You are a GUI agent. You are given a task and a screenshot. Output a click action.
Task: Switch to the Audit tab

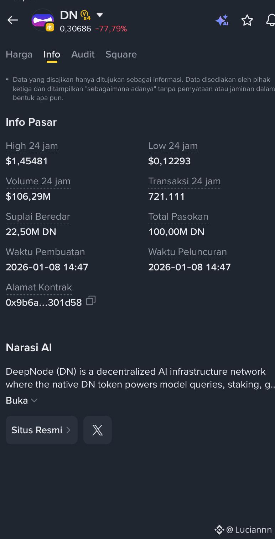pyautogui.click(x=83, y=54)
